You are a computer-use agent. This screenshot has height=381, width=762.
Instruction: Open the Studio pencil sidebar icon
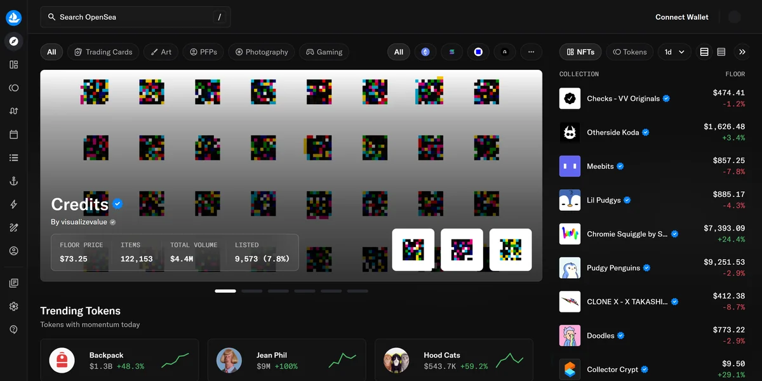[x=14, y=227]
